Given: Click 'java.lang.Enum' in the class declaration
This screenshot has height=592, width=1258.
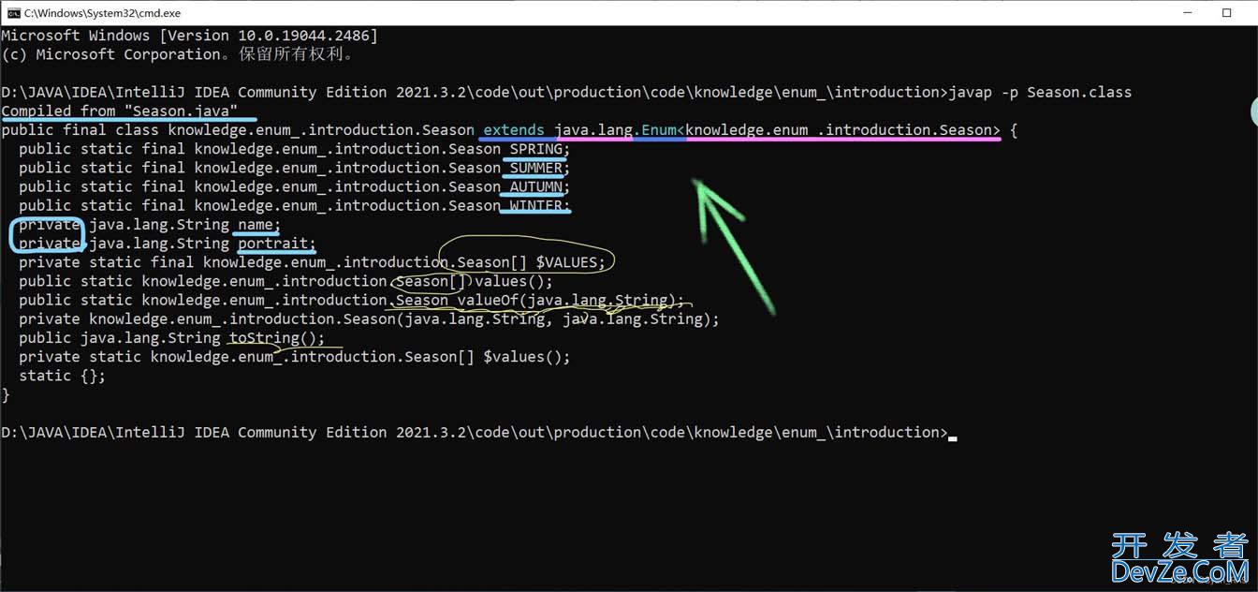Looking at the screenshot, I should coord(616,129).
